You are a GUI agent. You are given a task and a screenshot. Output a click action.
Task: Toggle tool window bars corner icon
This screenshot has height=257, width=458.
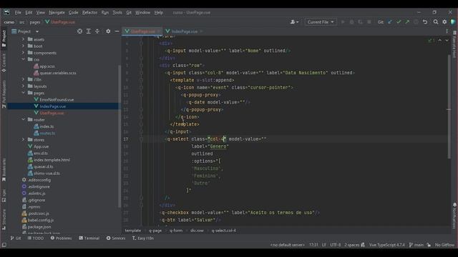[x=4, y=245]
